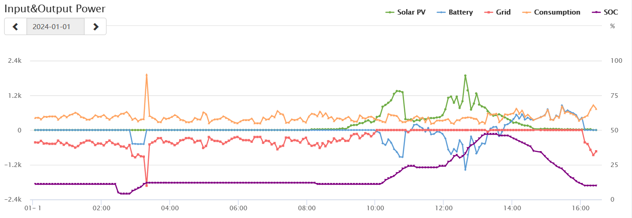Click the green Solar PV legend marker
The width and height of the screenshot is (632, 218).
coord(390,12)
